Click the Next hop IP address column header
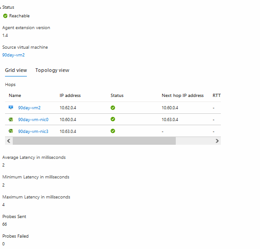 [x=183, y=96]
